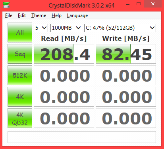Select the Seq read result 208.4
This screenshot has height=149, width=164.
64,54
